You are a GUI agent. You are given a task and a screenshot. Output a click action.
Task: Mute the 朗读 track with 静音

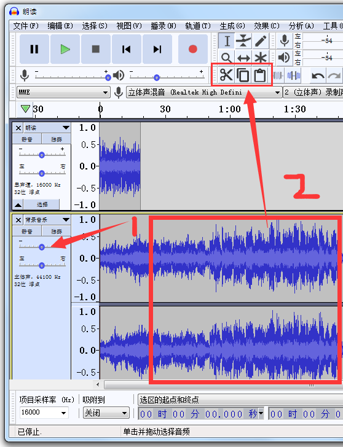click(27, 139)
